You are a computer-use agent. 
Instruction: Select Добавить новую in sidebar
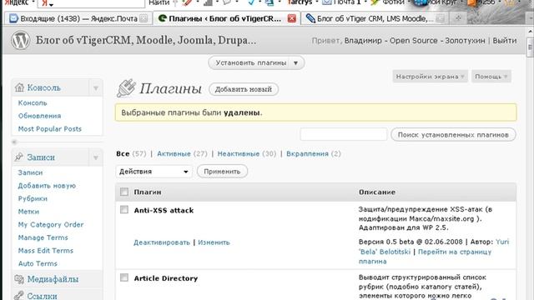[x=47, y=186]
